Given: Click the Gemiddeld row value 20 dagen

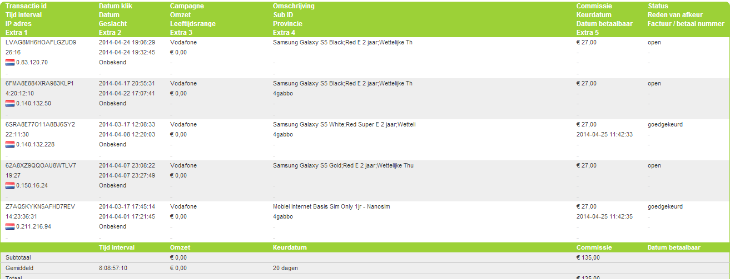Looking at the screenshot, I should tap(285, 268).
